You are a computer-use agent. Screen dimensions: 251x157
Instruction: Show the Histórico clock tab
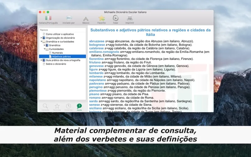(x=68, y=106)
